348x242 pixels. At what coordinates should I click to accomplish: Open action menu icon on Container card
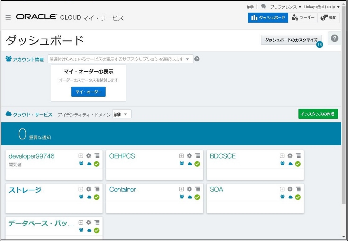[197, 189]
